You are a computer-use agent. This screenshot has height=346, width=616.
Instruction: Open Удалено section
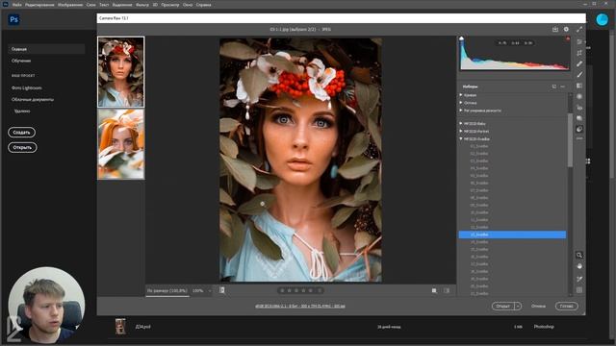click(x=22, y=111)
